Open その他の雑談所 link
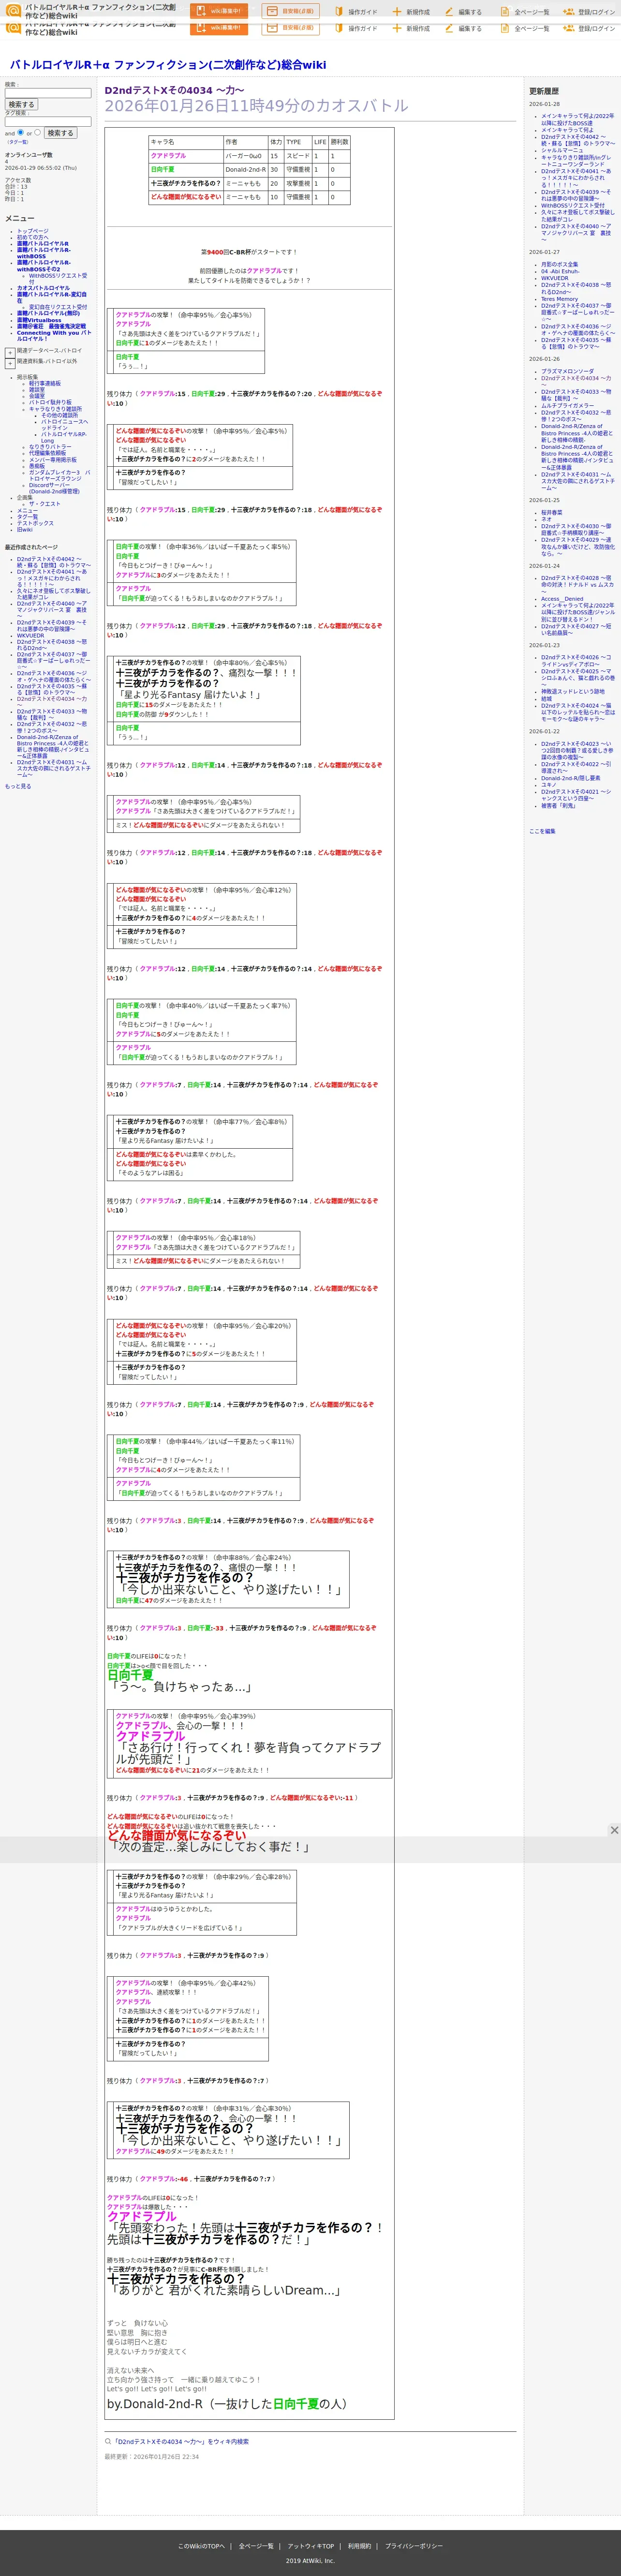The height and width of the screenshot is (2576, 621). point(59,415)
